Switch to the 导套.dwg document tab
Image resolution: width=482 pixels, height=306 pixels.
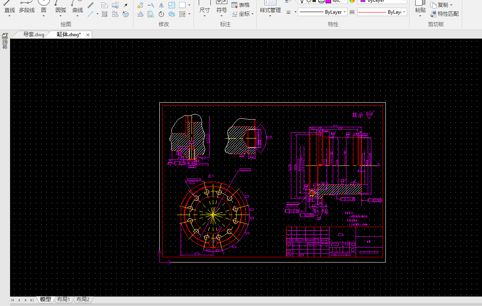33,35
